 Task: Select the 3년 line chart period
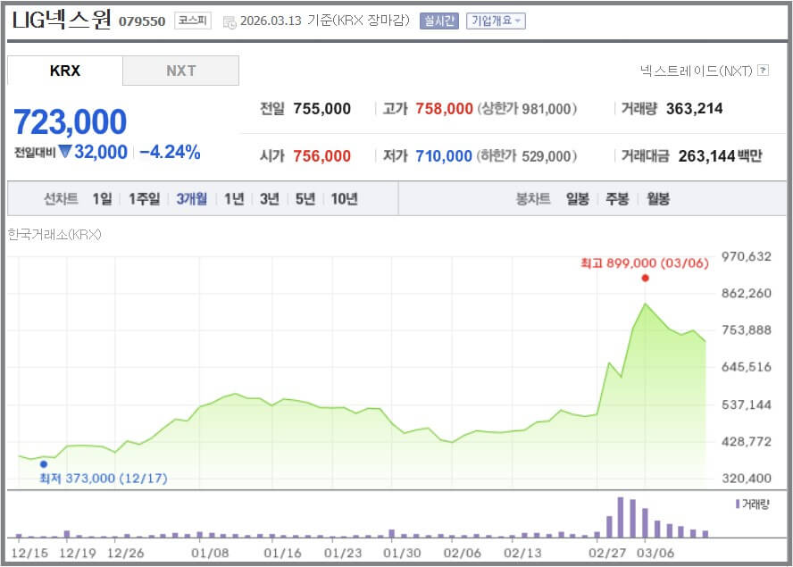[x=270, y=199]
